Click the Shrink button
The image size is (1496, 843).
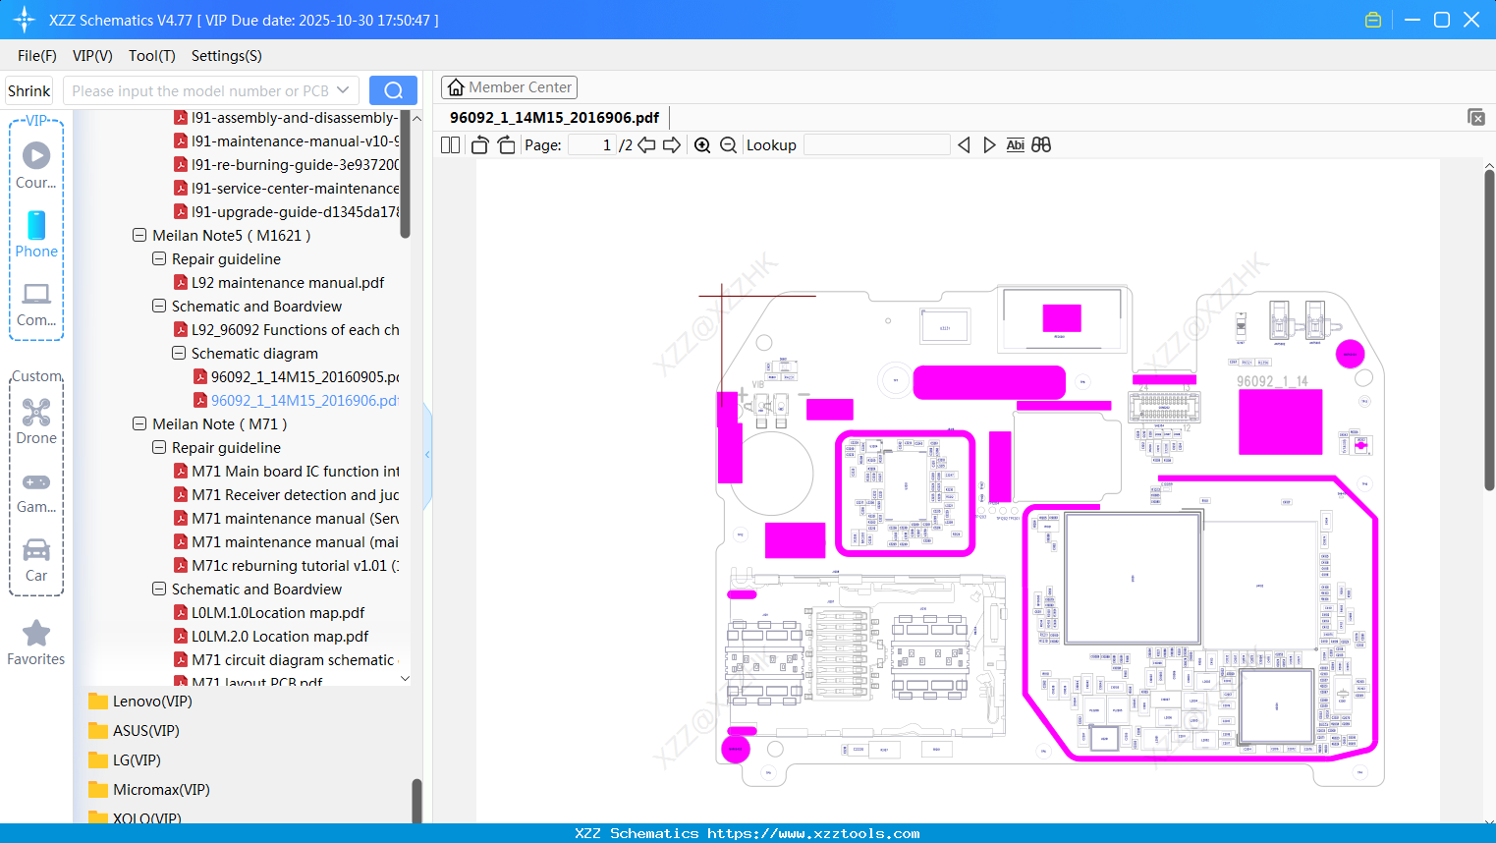click(x=29, y=90)
